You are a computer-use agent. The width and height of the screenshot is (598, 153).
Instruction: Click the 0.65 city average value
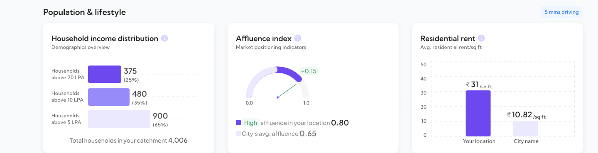pos(308,134)
